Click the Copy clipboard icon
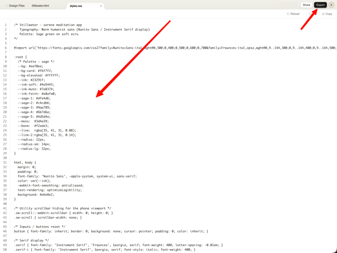 [323, 14]
